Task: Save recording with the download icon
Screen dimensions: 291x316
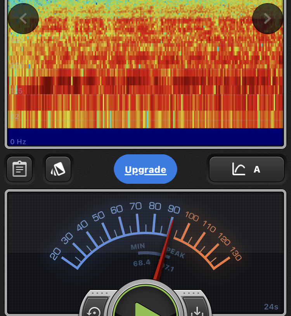Action: [x=197, y=311]
